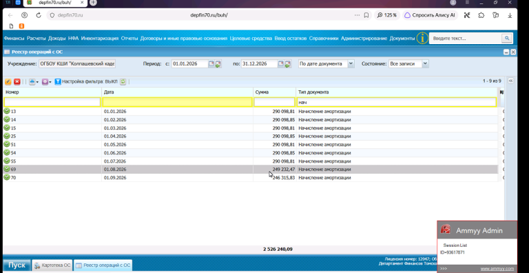
Task: Open the browser downloads arrow icon
Action: tap(510, 15)
